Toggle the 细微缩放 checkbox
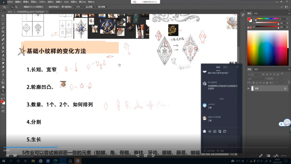Viewport: 291px width, 164px height. pyautogui.click(x=63, y=7)
